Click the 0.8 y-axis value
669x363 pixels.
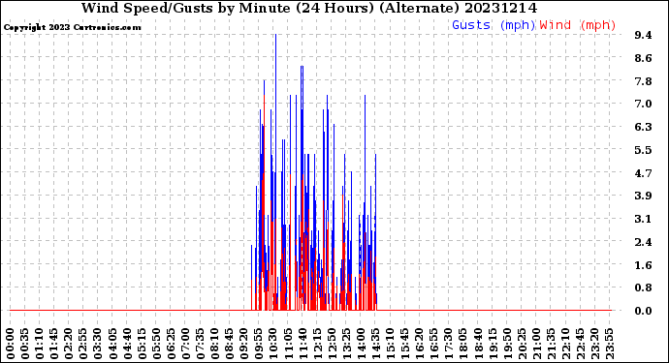click(x=643, y=287)
